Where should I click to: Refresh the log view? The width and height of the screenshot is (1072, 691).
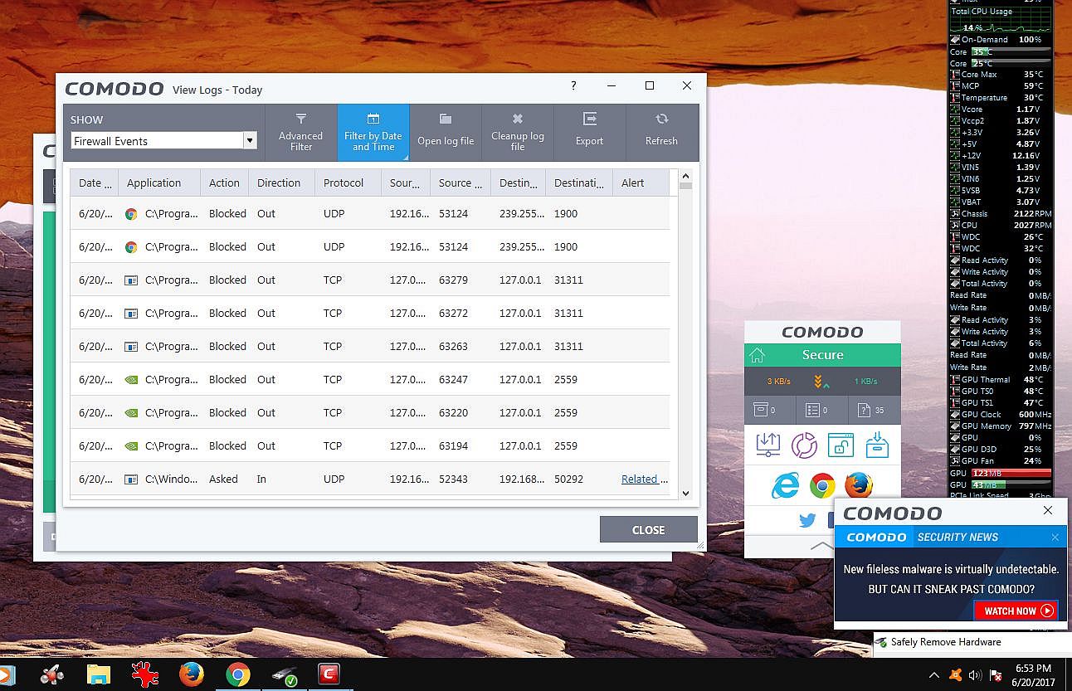pyautogui.click(x=661, y=133)
